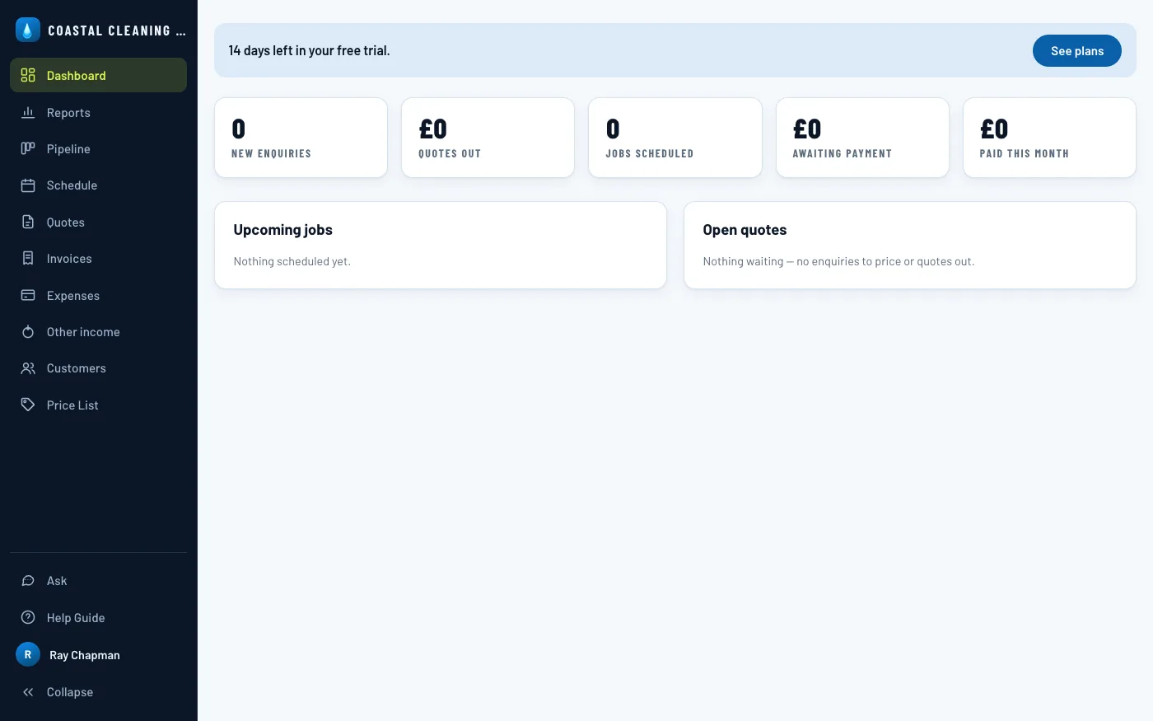Open the Ray Chapman account name

tap(85, 655)
